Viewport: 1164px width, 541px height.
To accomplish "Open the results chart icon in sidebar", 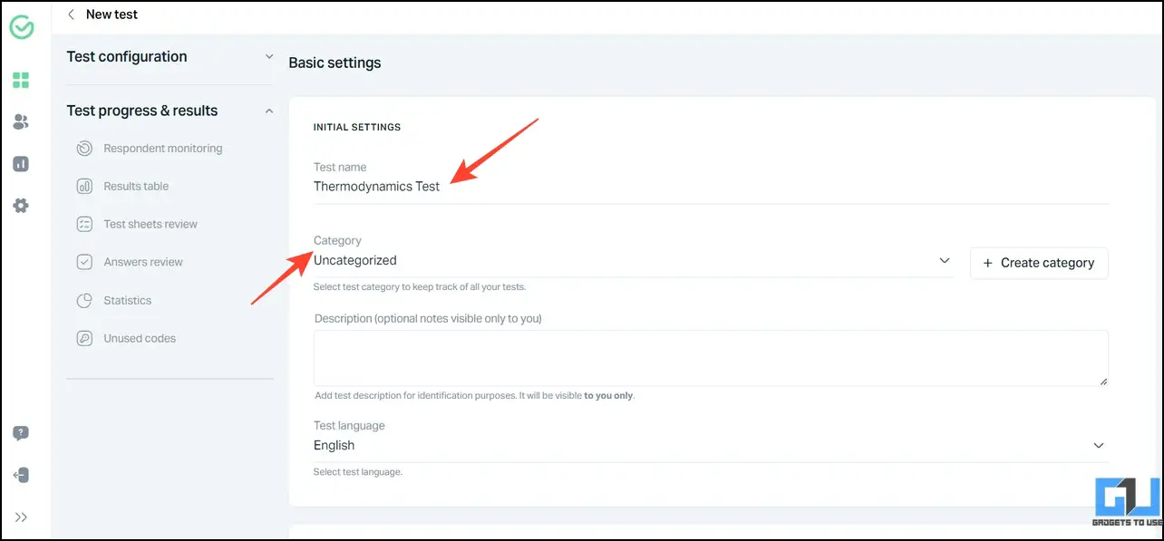I will tap(21, 164).
